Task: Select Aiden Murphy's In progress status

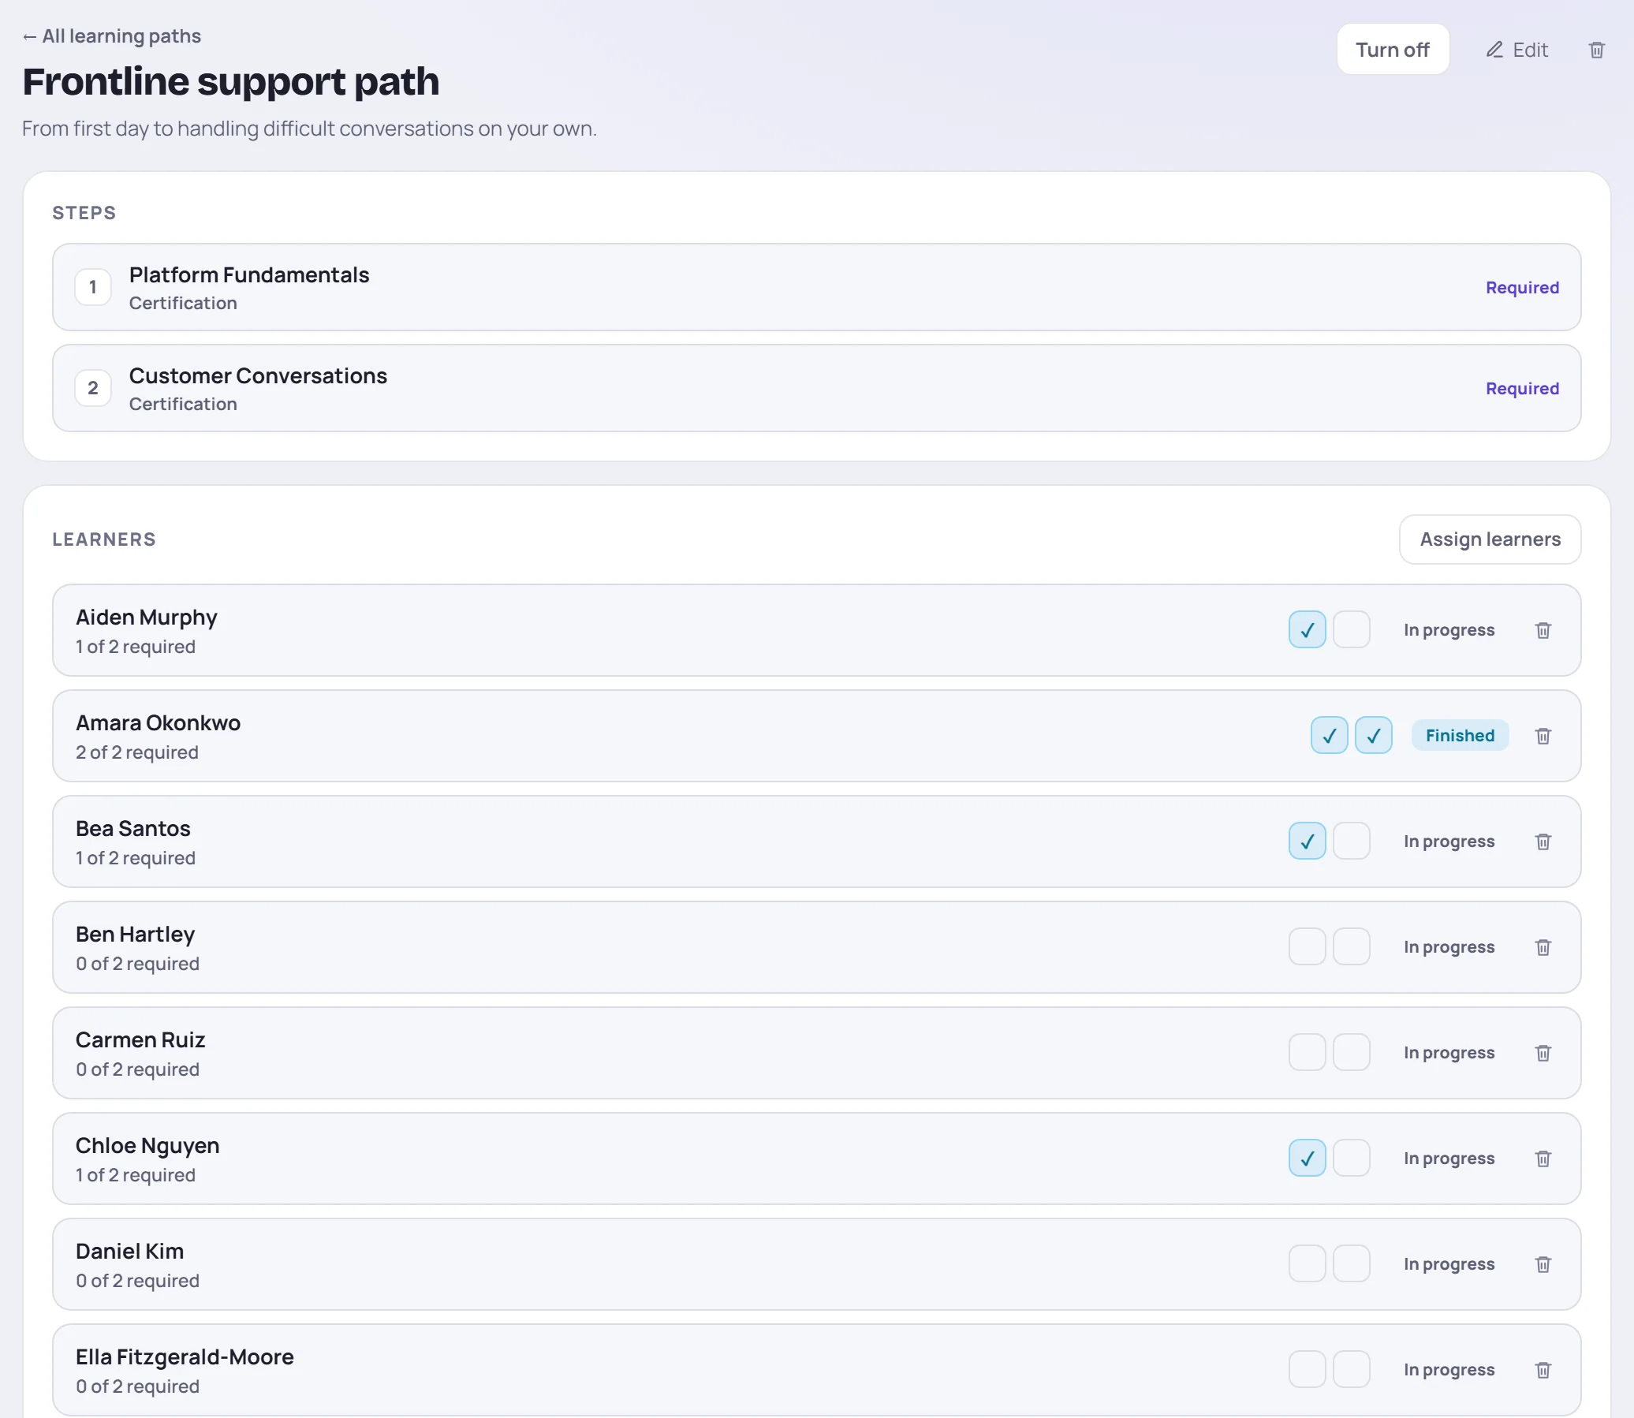Action: pyautogui.click(x=1448, y=631)
